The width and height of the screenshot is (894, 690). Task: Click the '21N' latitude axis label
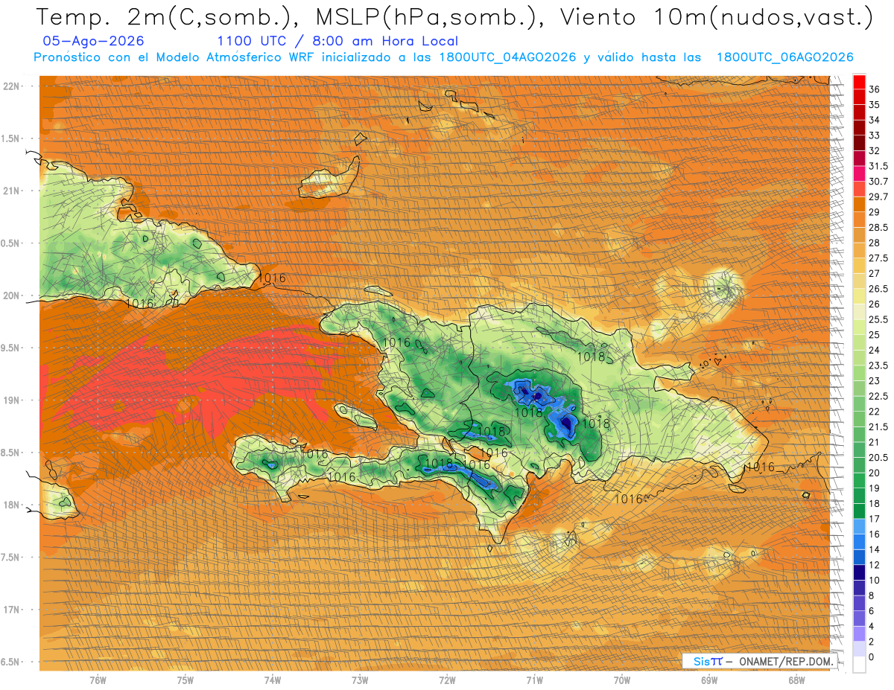[10, 191]
